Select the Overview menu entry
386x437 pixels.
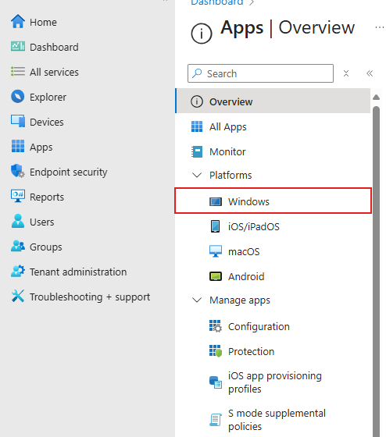[x=273, y=101]
